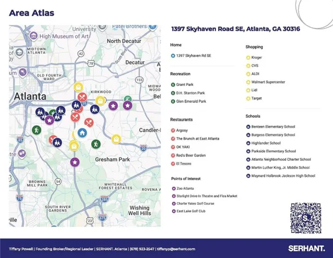Click the QR code
333x258 pixels.
(306, 218)
